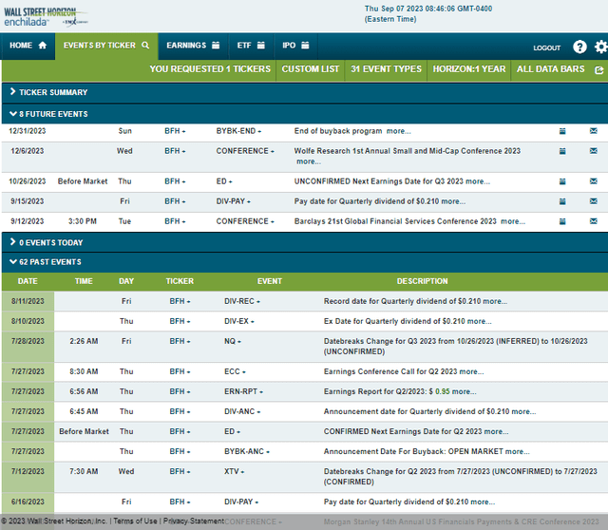Click email icon for 12/31/2023 buyback event
608x530 pixels.
593,131
